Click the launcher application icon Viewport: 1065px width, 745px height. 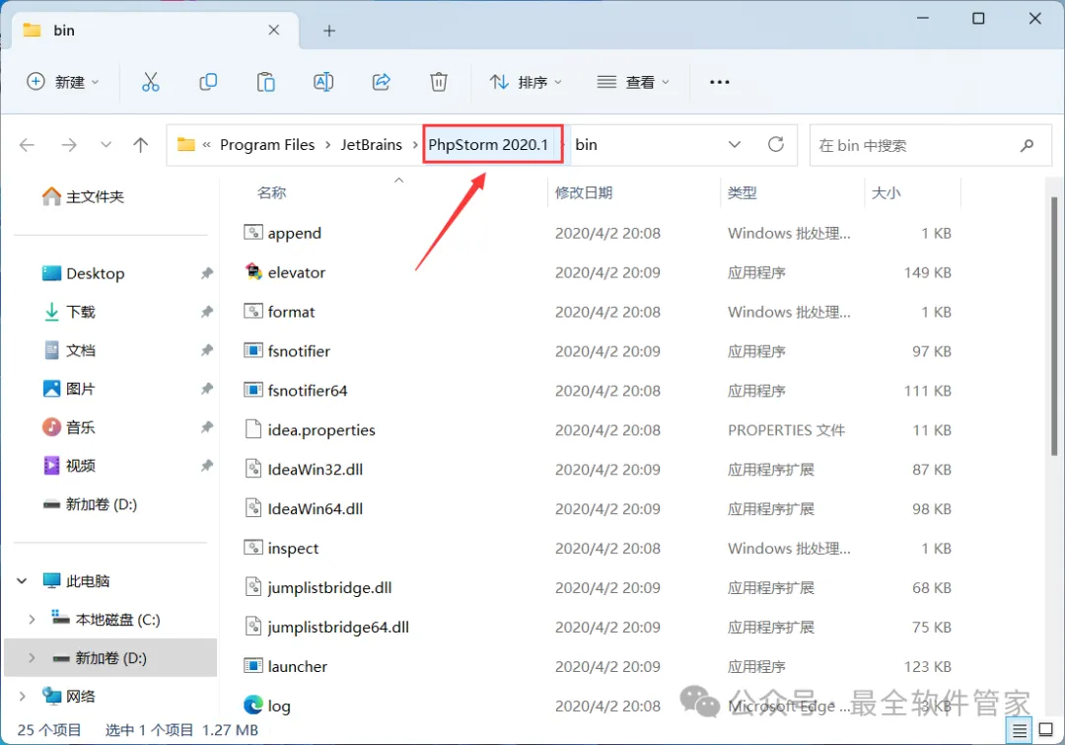252,665
